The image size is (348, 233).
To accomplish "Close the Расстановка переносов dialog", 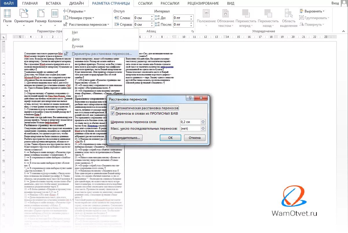I will pyautogui.click(x=201, y=98).
